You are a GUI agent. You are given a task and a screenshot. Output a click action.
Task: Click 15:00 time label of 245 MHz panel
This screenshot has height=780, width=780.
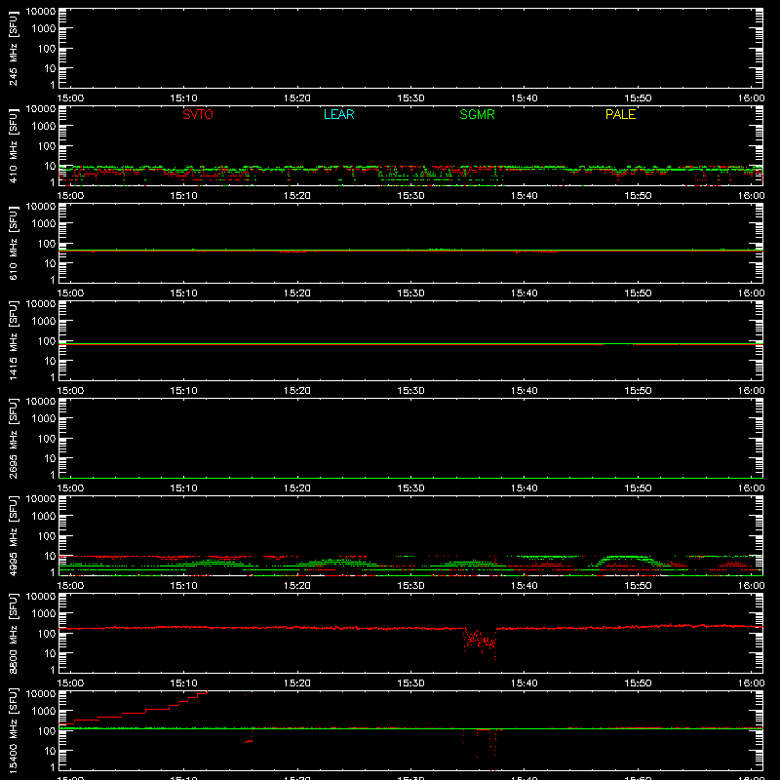pos(70,98)
